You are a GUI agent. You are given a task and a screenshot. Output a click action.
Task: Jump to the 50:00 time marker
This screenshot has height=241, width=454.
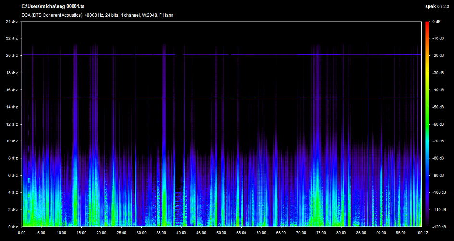click(221, 232)
